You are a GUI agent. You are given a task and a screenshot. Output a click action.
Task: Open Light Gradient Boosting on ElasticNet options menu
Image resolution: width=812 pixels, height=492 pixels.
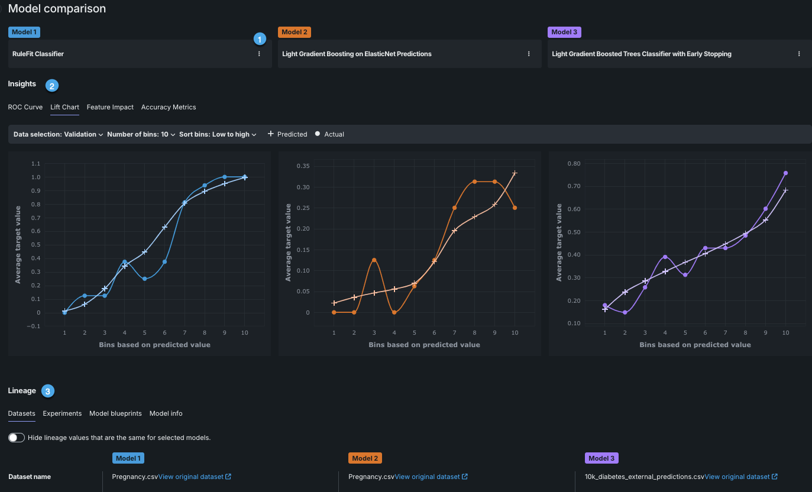tap(529, 54)
